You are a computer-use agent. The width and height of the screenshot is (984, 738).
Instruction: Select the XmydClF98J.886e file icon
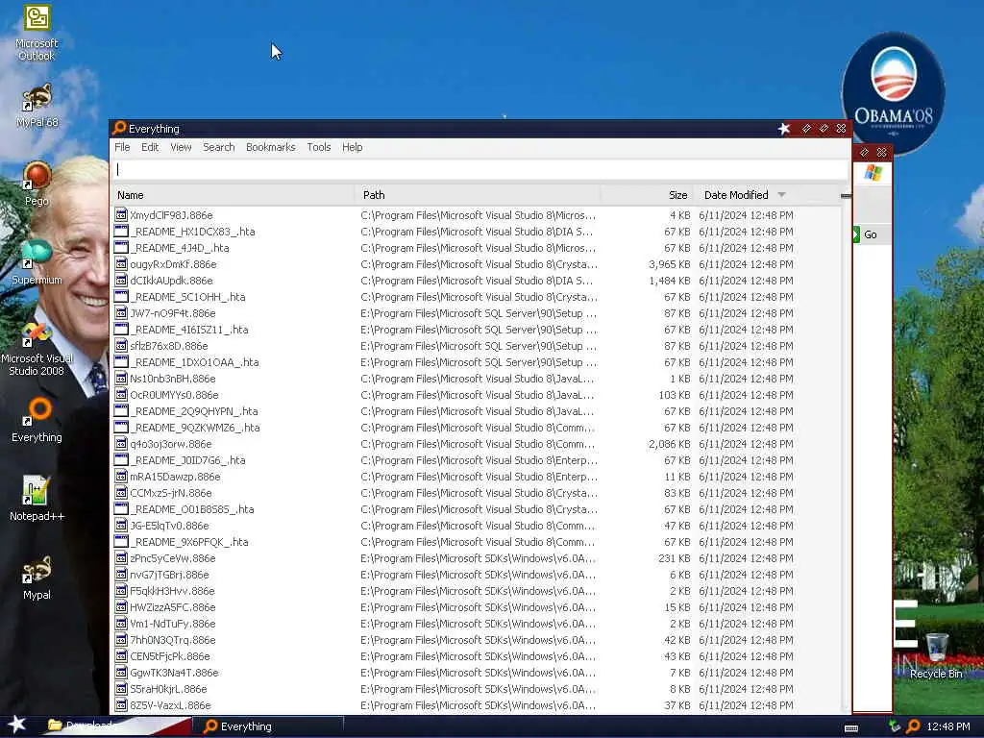(x=121, y=214)
